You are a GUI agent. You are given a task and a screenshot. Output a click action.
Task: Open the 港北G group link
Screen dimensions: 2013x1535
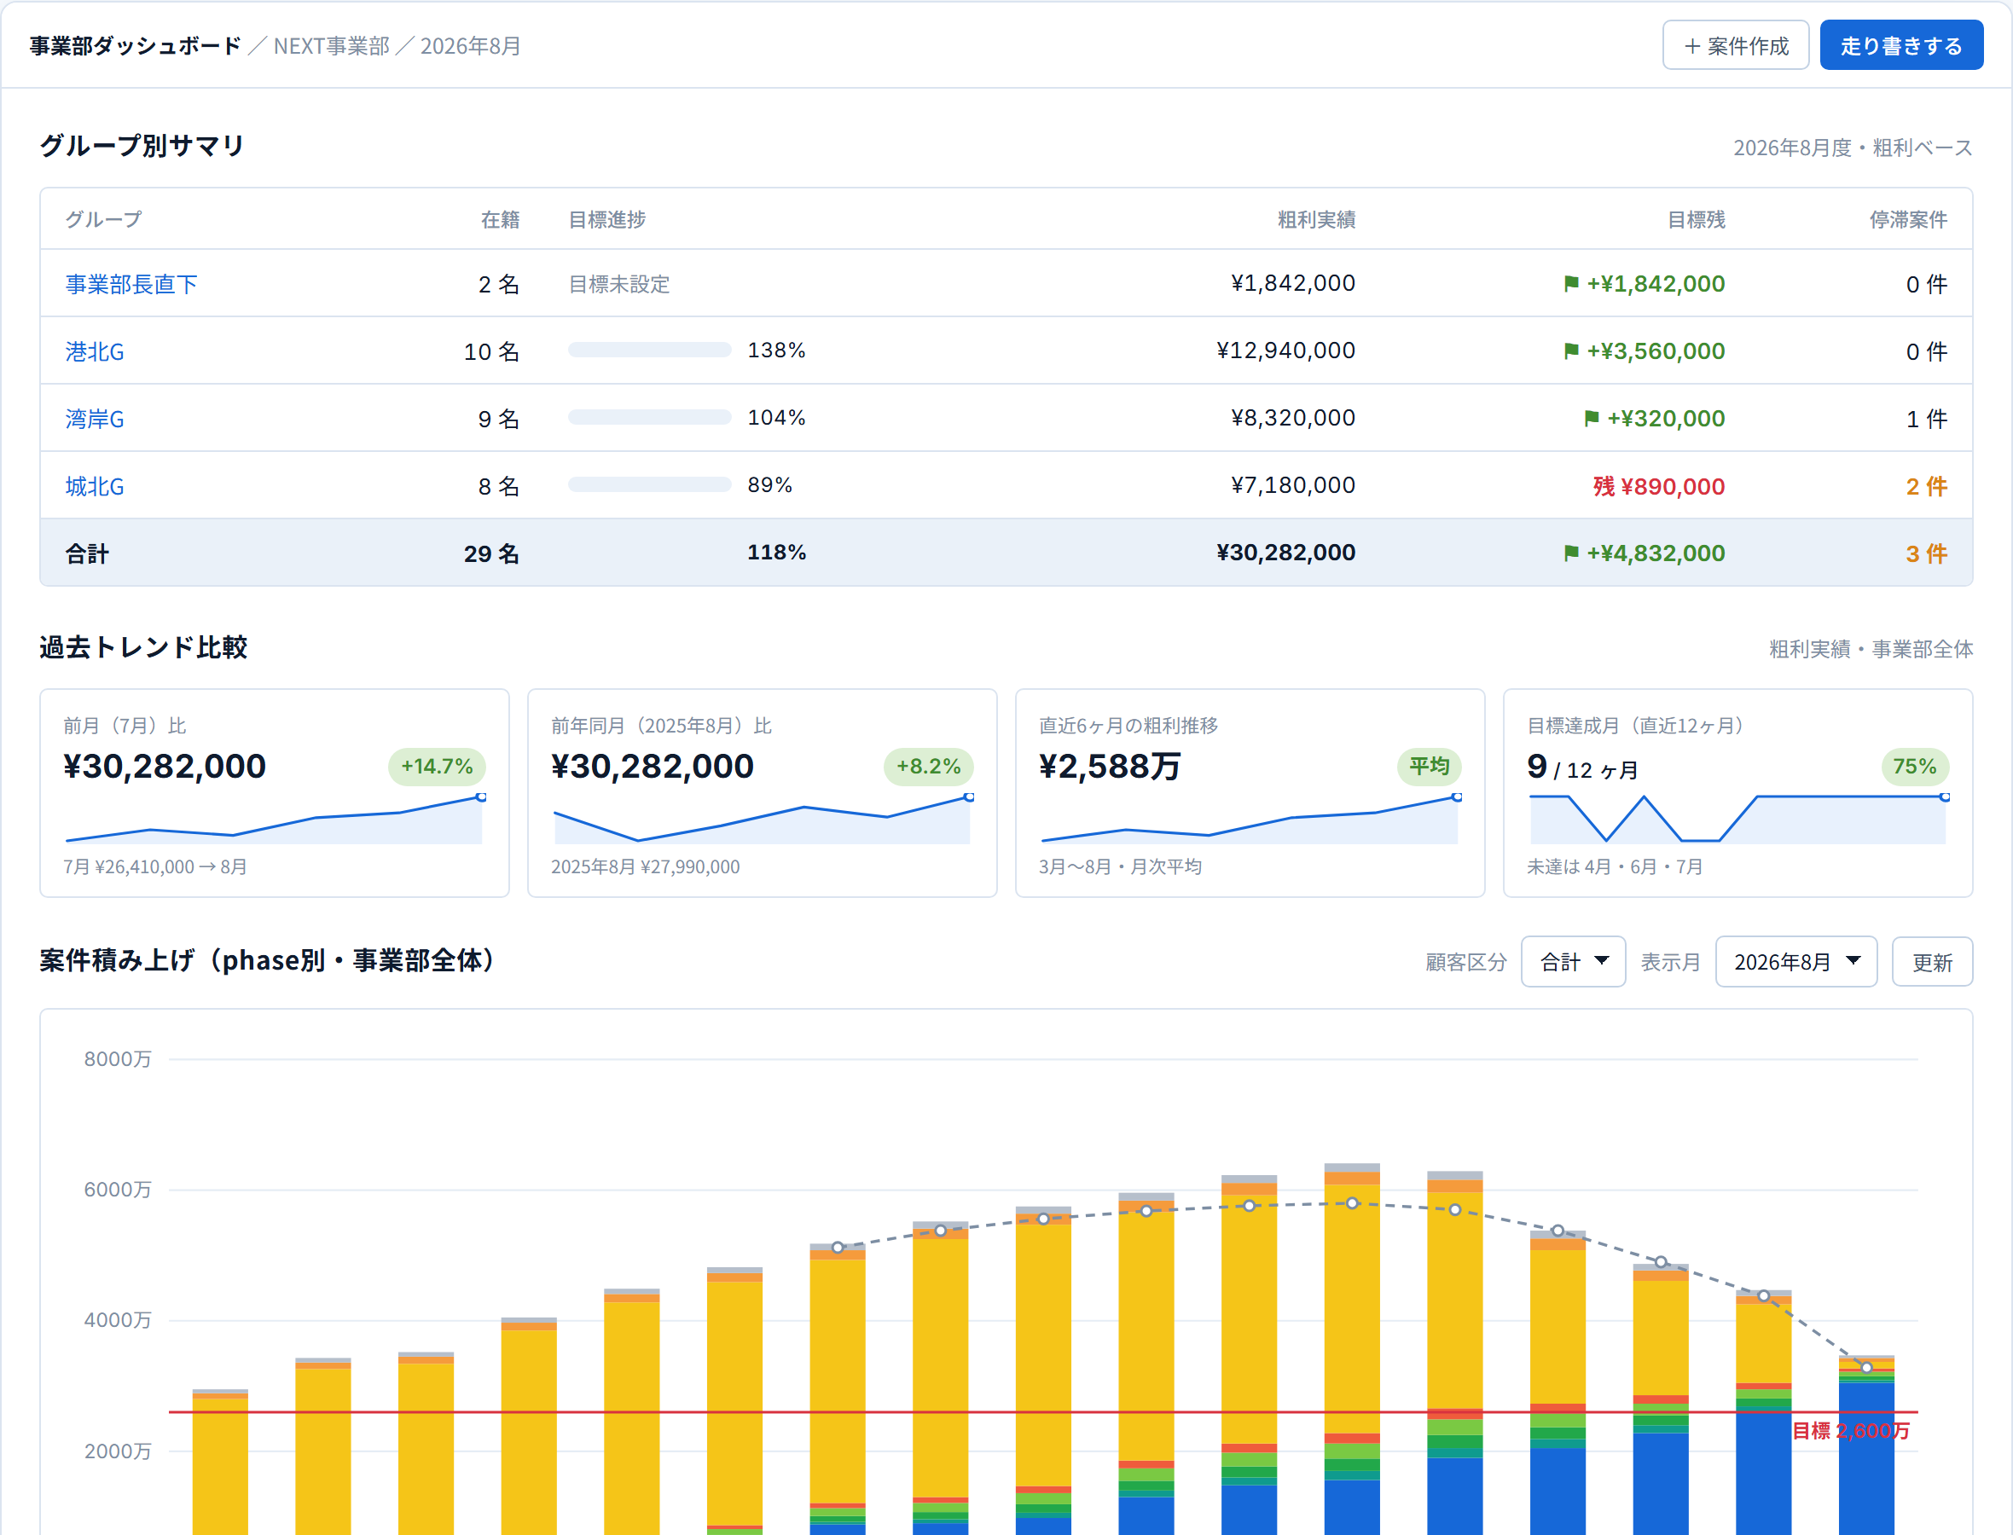tap(95, 351)
